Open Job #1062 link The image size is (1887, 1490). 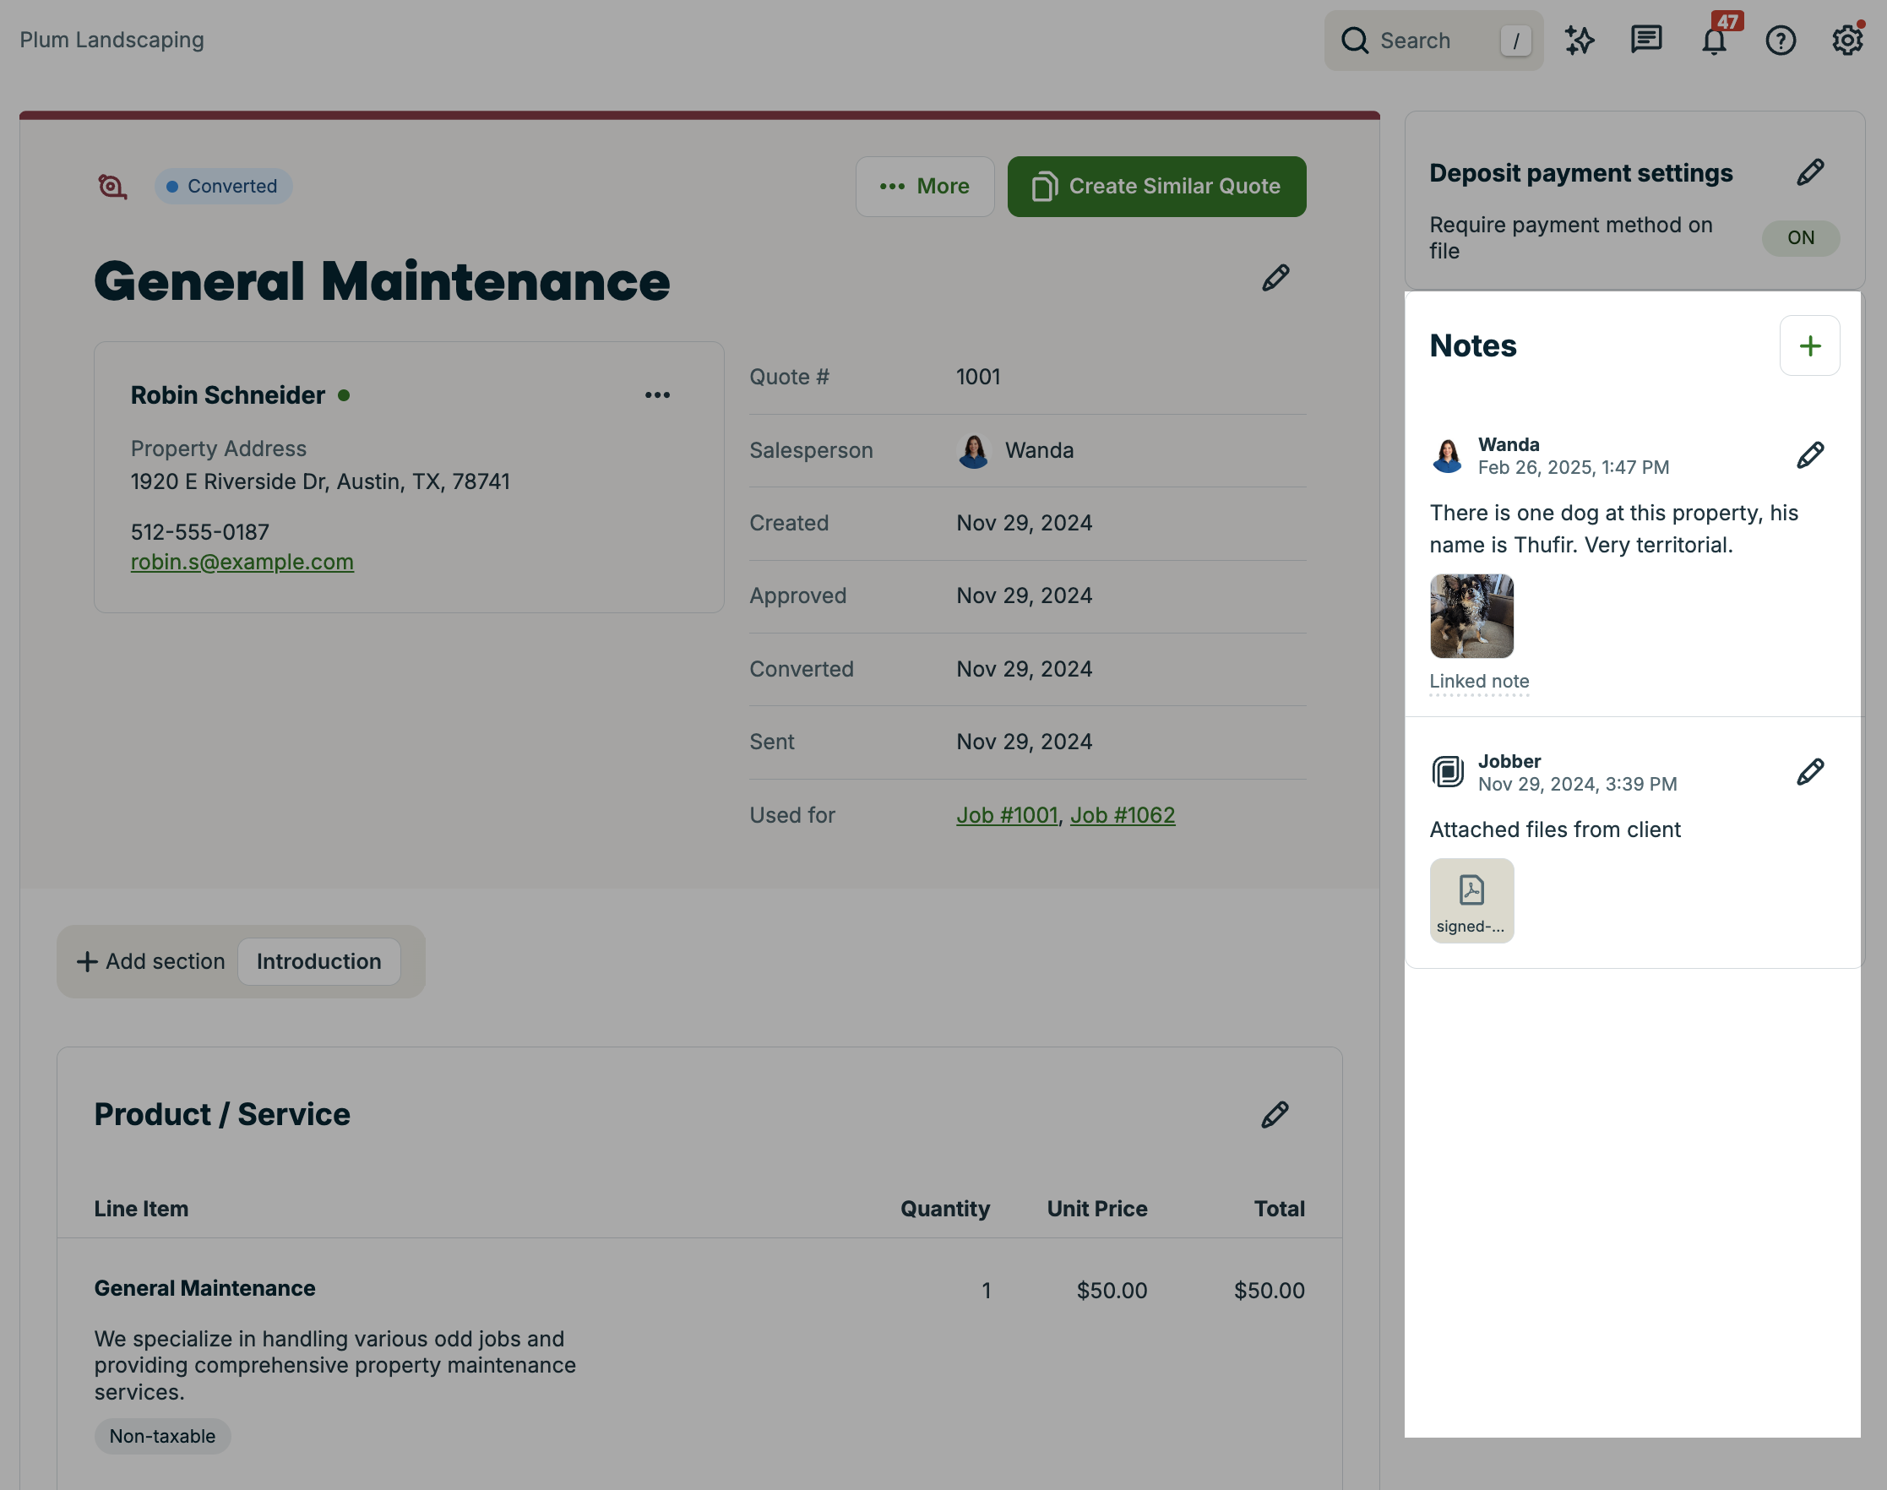[x=1122, y=815]
